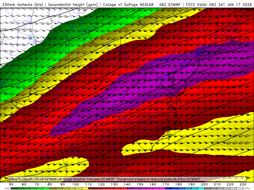254x190 pixels.
Task: Click the dark purple swatch starting at 140
Action: point(130,188)
